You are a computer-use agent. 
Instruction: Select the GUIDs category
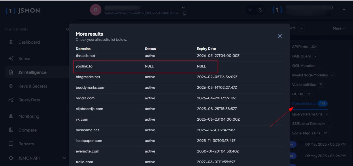[x=302, y=94]
